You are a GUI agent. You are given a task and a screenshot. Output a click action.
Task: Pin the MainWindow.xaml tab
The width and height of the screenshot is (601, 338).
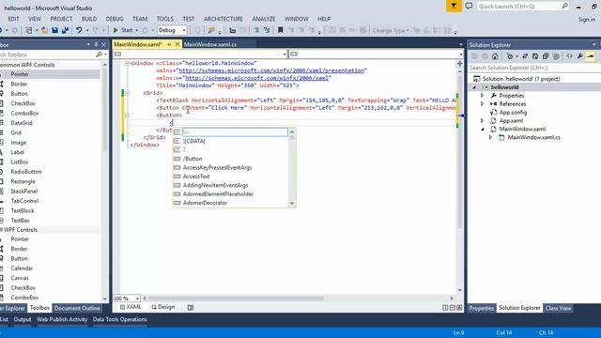point(169,44)
